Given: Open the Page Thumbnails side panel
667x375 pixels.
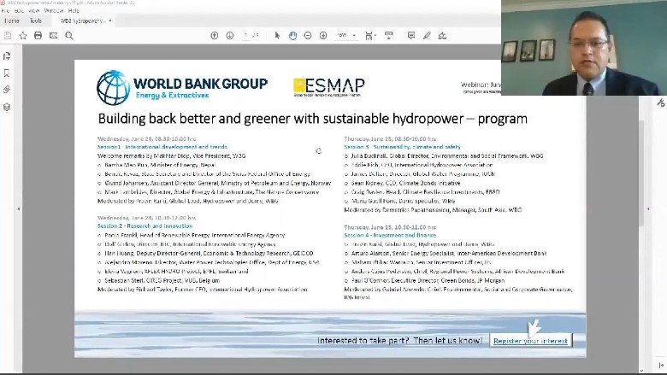Looking at the screenshot, I should point(7,56).
